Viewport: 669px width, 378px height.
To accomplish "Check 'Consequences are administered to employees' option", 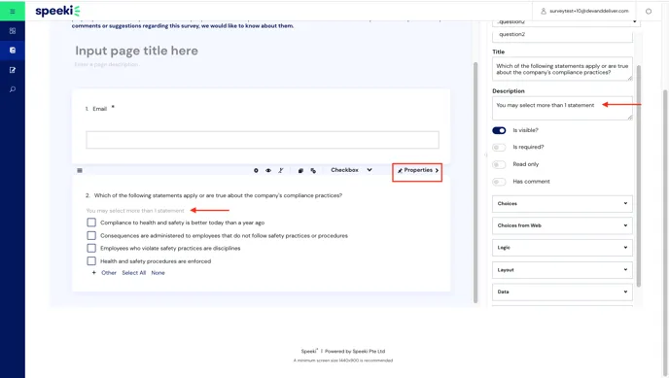I will pyautogui.click(x=91, y=235).
